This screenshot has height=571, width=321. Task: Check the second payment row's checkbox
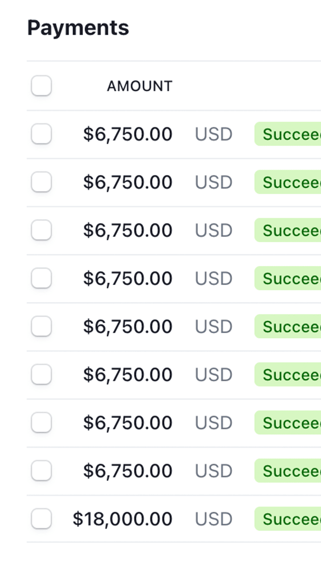pos(41,182)
